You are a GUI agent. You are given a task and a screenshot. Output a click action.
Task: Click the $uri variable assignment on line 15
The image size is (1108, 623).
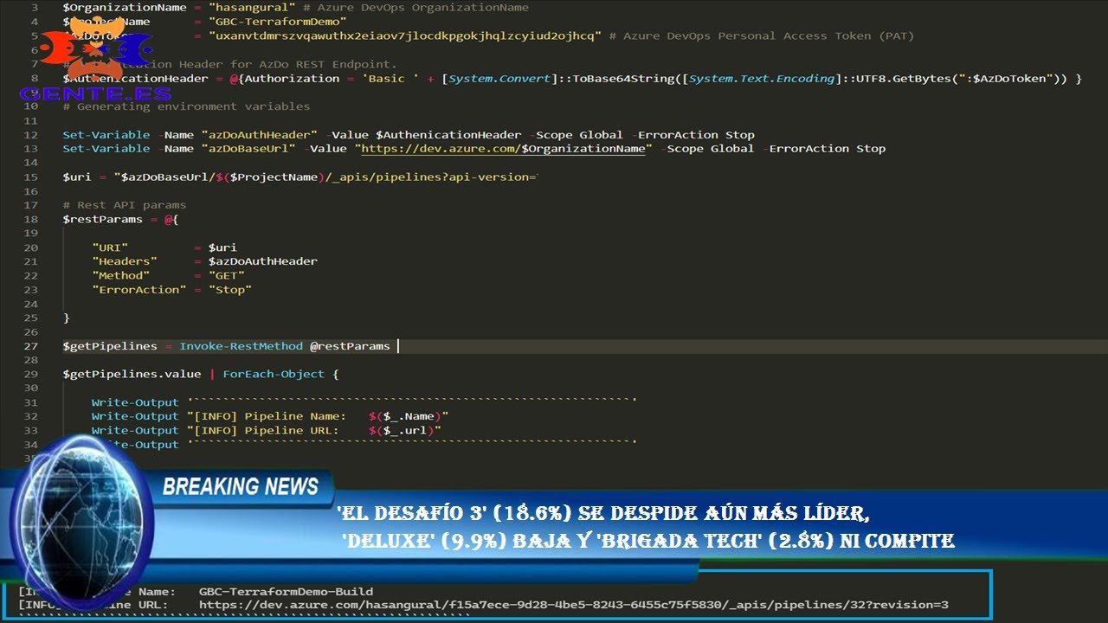[76, 177]
